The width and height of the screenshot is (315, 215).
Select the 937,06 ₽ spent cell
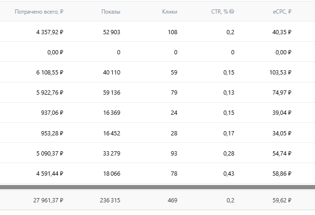(x=52, y=113)
